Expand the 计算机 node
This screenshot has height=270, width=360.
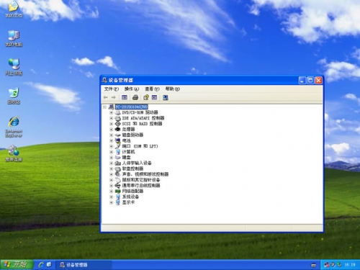click(111, 152)
